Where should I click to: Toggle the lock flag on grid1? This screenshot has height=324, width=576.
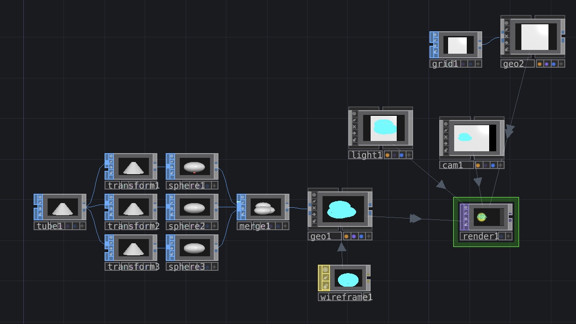(x=436, y=52)
